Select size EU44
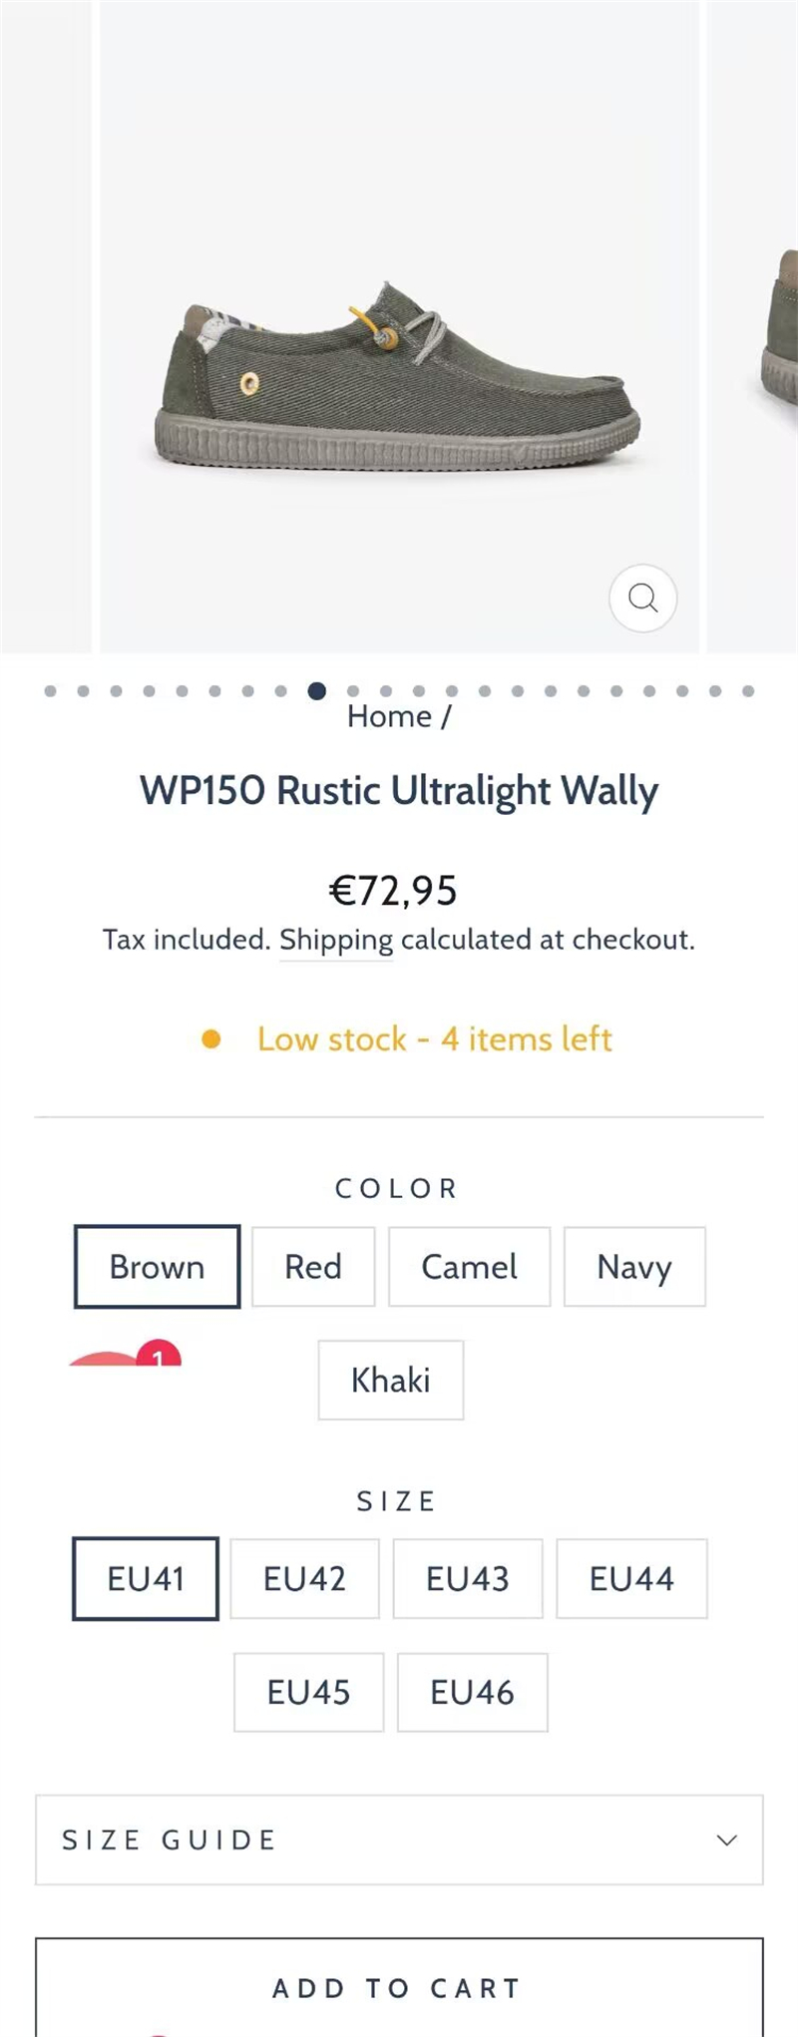 [x=631, y=1579]
